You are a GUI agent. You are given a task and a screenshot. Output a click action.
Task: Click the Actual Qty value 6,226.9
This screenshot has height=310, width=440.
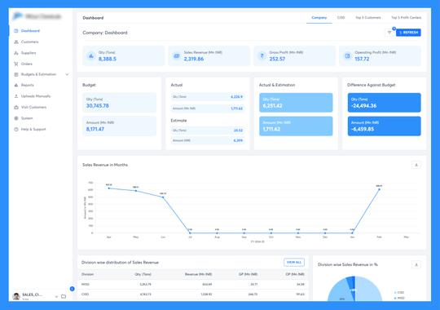[x=236, y=97]
